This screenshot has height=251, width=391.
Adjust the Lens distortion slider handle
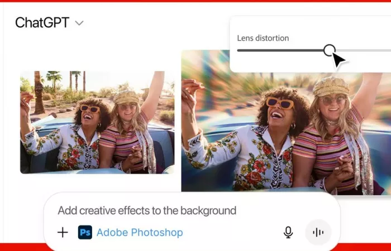click(330, 50)
